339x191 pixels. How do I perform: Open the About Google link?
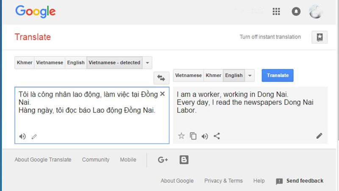pyautogui.click(x=177, y=181)
